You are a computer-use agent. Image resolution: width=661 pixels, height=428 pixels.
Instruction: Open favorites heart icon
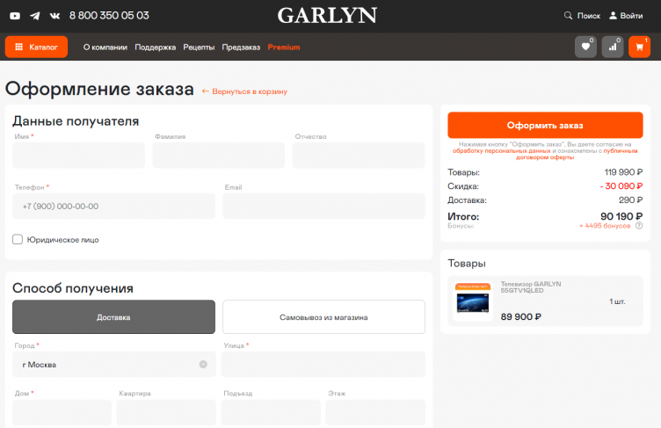click(x=585, y=47)
